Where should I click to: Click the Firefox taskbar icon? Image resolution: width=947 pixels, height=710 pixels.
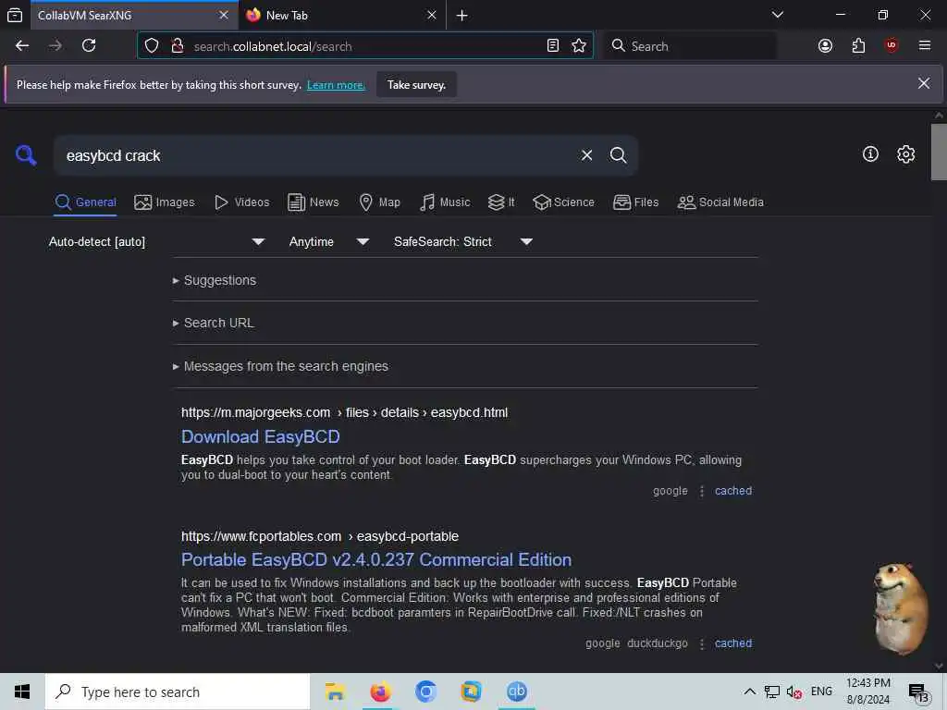[380, 692]
